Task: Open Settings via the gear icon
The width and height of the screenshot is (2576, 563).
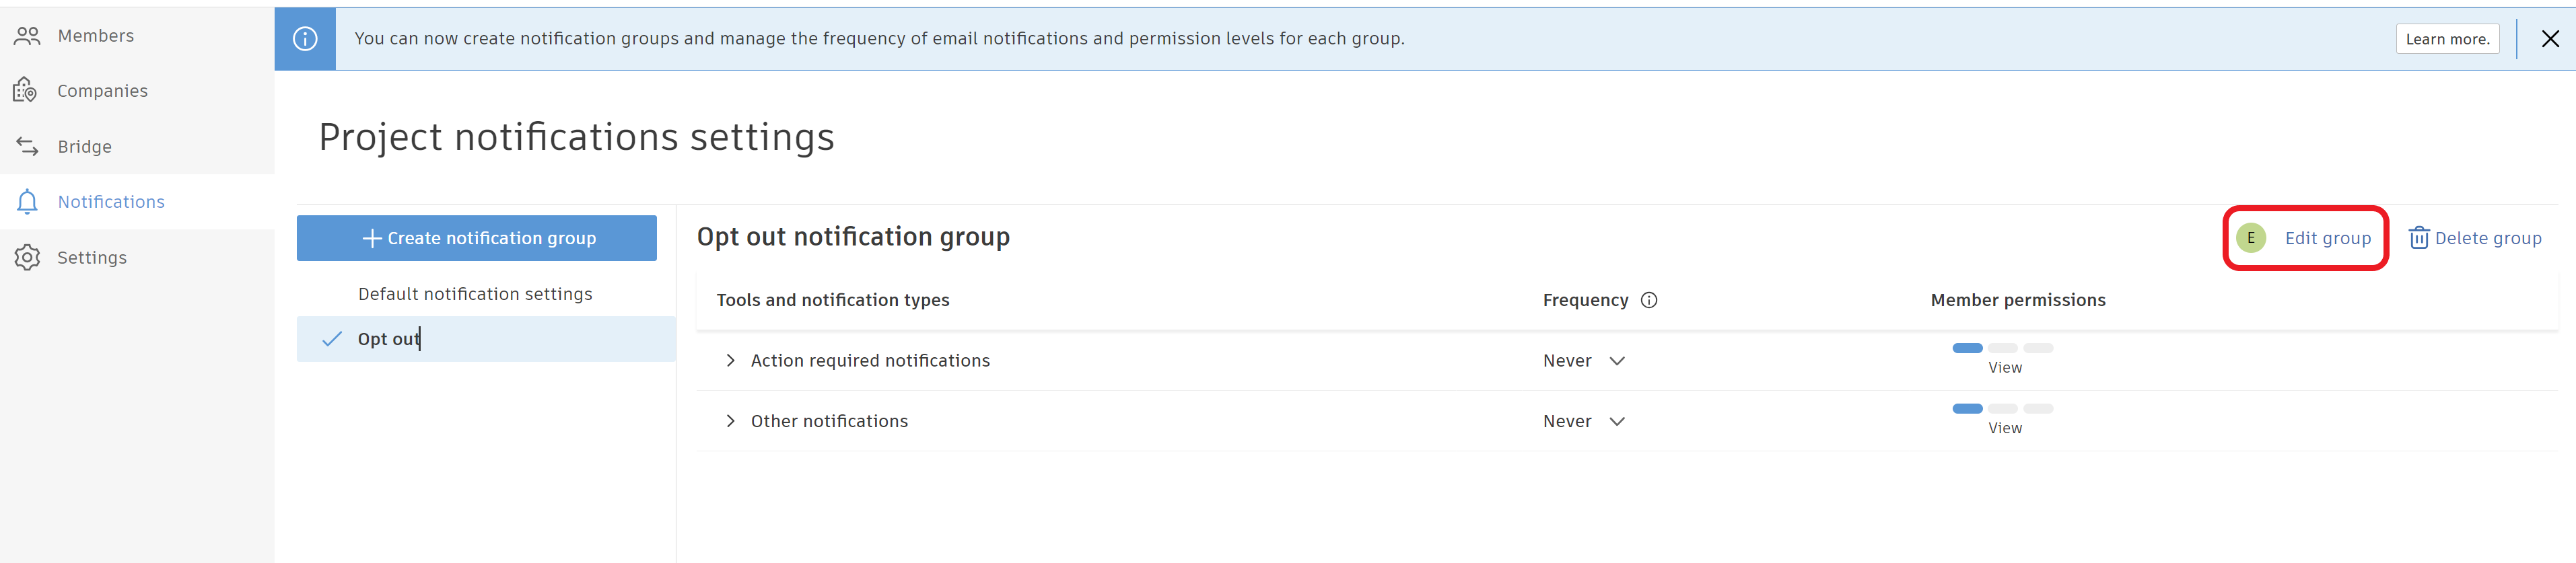Action: point(26,257)
